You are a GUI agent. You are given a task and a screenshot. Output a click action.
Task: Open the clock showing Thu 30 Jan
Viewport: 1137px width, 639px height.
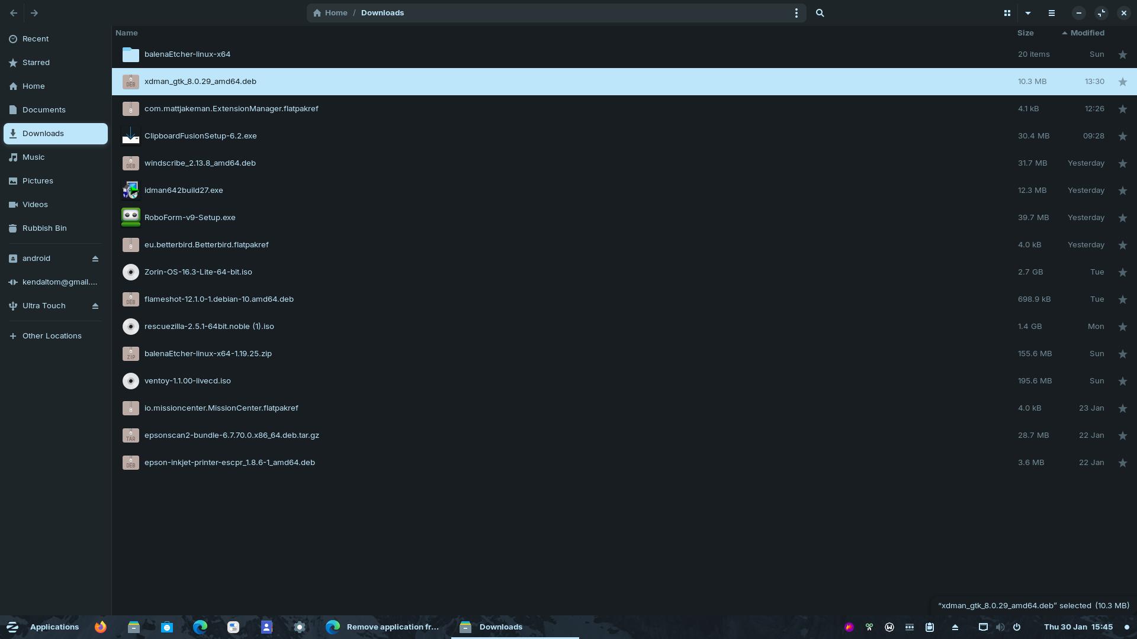pos(1078,627)
